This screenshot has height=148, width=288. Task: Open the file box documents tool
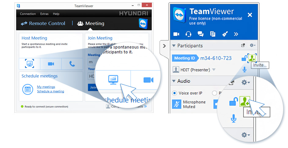click(213, 34)
